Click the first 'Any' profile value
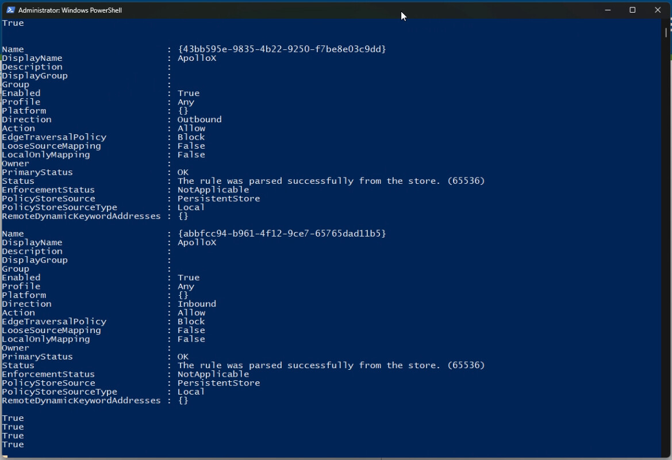This screenshot has height=460, width=672. (186, 102)
